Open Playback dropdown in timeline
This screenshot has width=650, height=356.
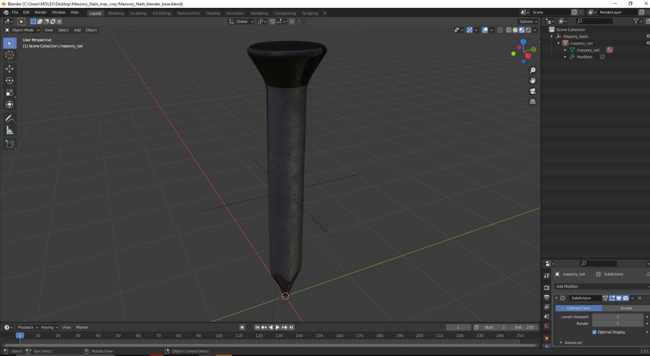pos(28,327)
